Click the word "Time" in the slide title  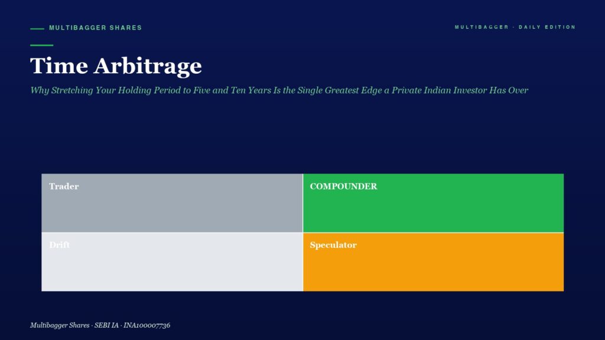pos(59,66)
